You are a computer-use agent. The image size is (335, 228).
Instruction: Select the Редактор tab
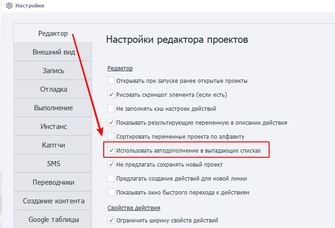[53, 34]
